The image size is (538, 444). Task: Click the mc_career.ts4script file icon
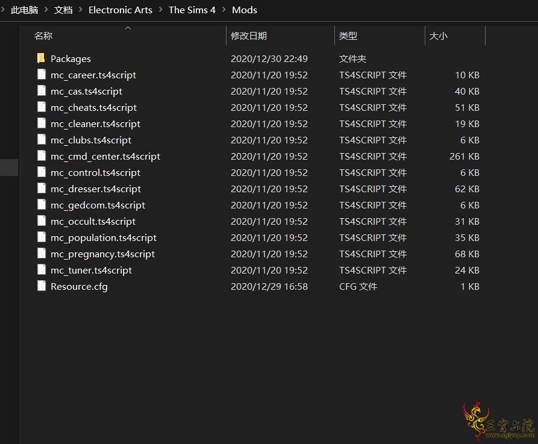(41, 75)
